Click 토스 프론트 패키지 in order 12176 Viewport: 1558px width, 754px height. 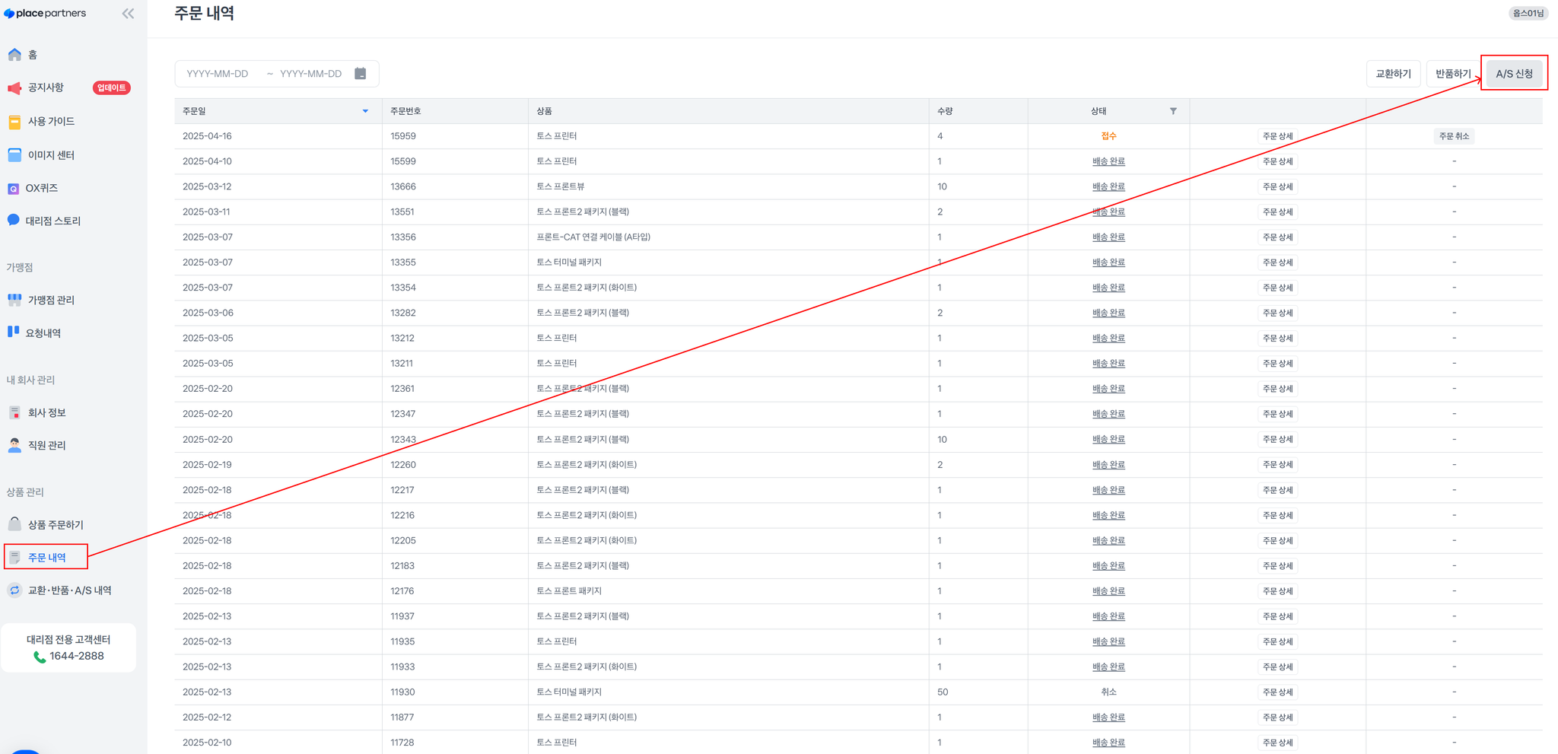click(569, 591)
